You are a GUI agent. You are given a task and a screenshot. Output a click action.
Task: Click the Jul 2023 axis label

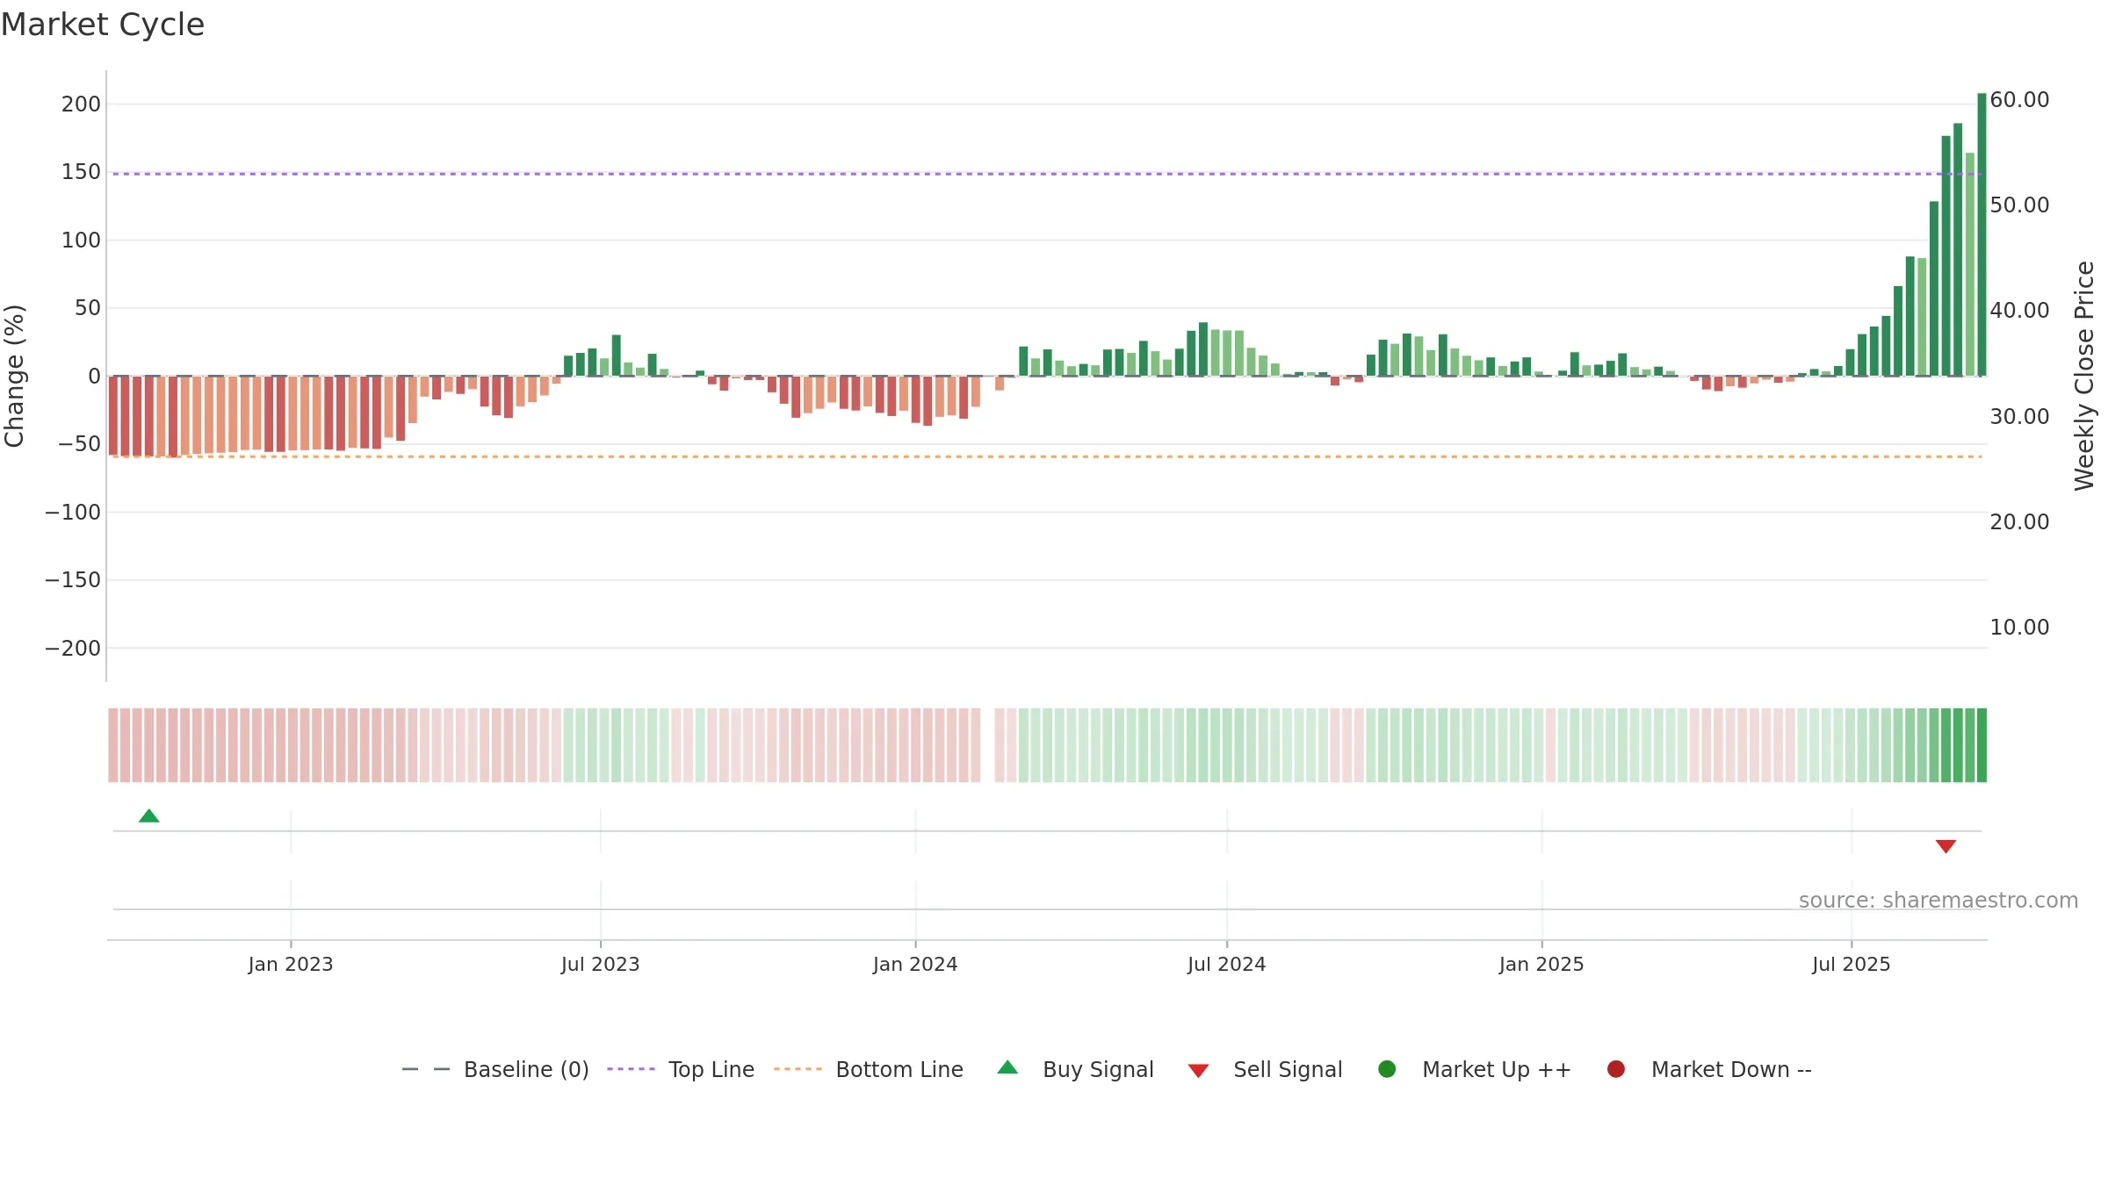tap(601, 965)
